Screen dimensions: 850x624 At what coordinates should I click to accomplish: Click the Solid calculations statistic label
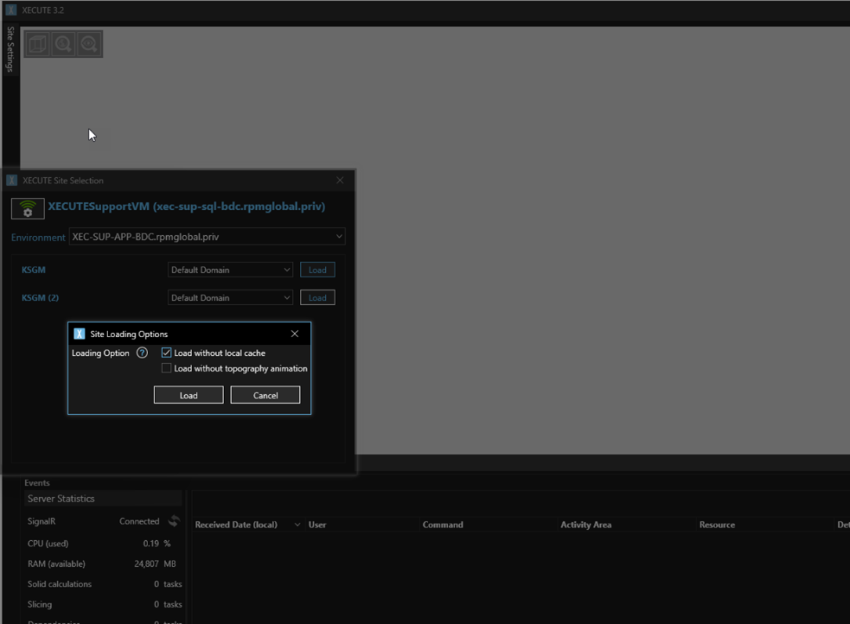tap(60, 584)
